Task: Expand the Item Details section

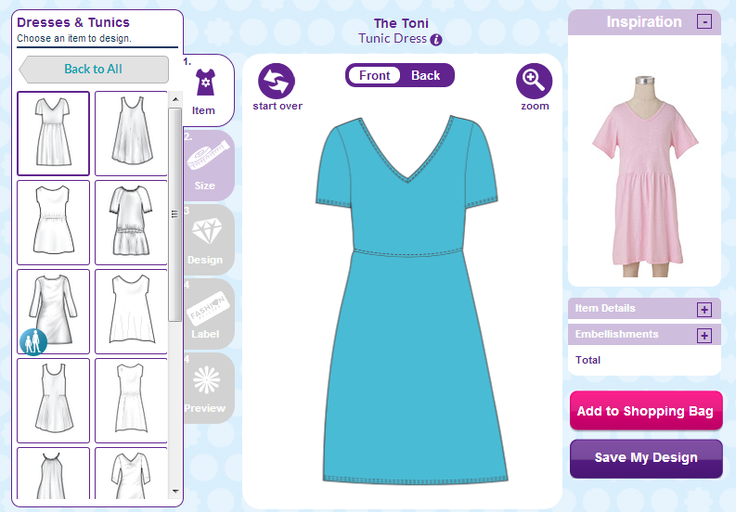Action: (704, 310)
